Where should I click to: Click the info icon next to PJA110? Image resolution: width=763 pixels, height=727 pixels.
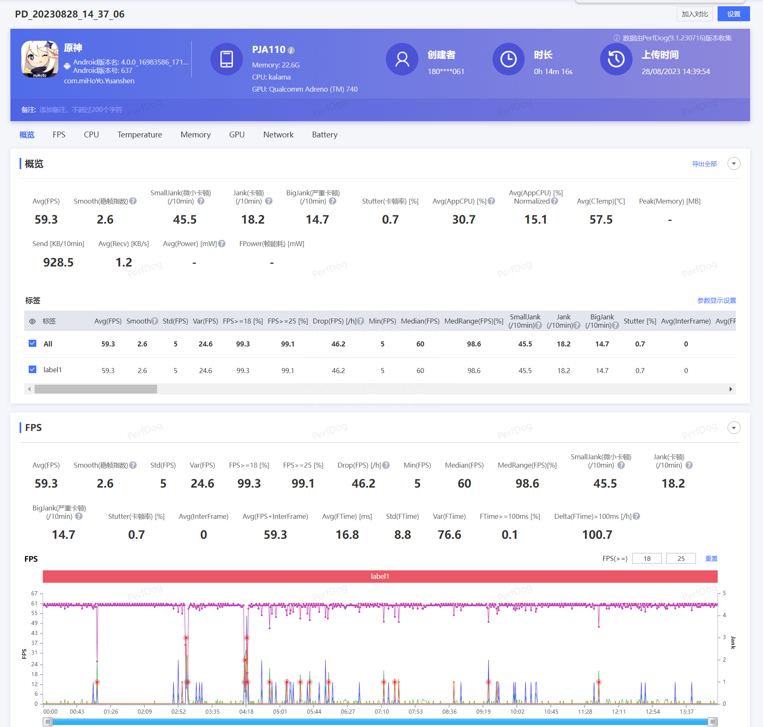click(x=291, y=50)
